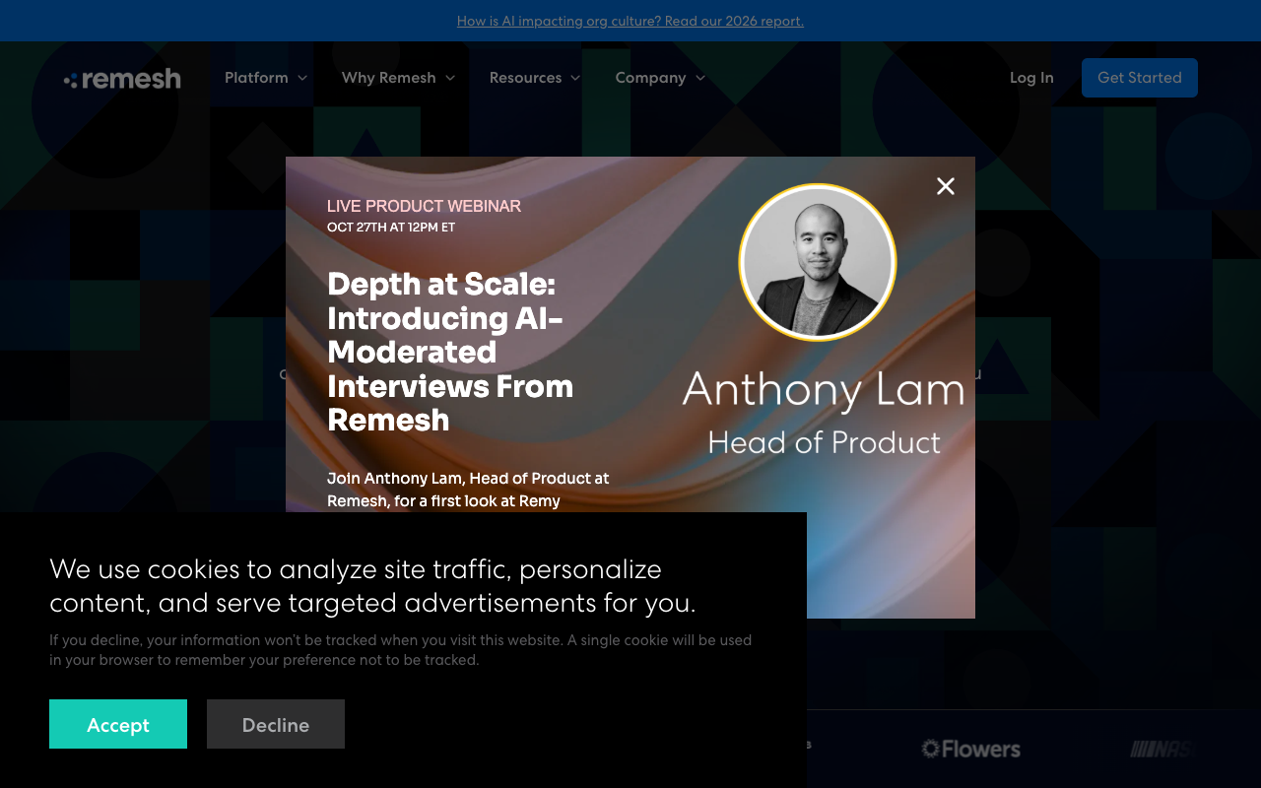The image size is (1261, 788).
Task: Expand the Platform menu chevron
Action: tap(302, 78)
